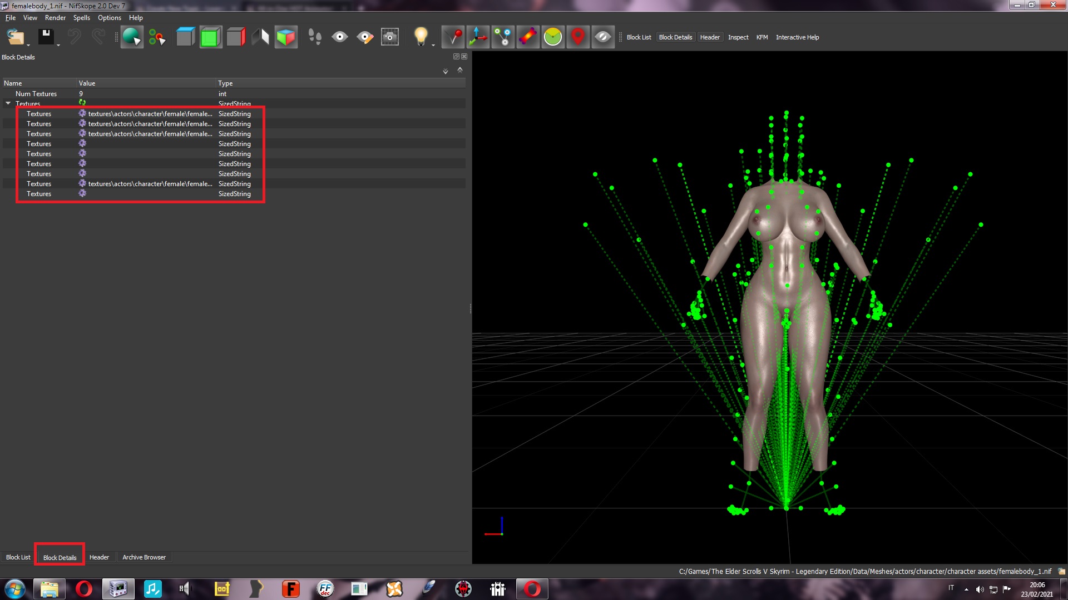Switch to Top view cube icon
The image size is (1068, 600).
(x=185, y=37)
